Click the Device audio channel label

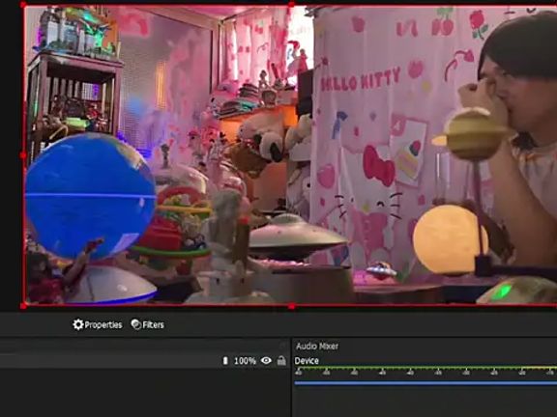(x=307, y=361)
